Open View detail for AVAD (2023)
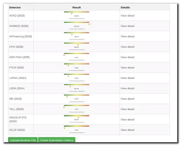The width and height of the screenshot is (182, 147). coord(127,16)
